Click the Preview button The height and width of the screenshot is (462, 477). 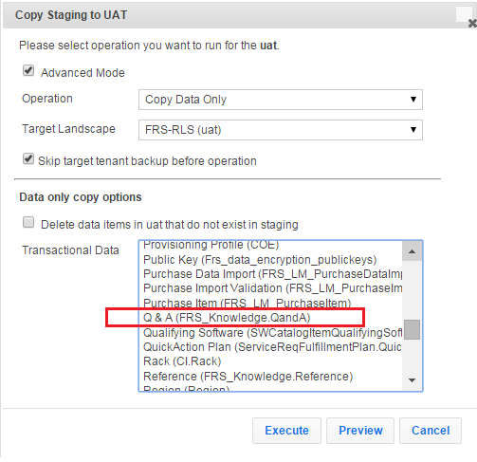(360, 431)
